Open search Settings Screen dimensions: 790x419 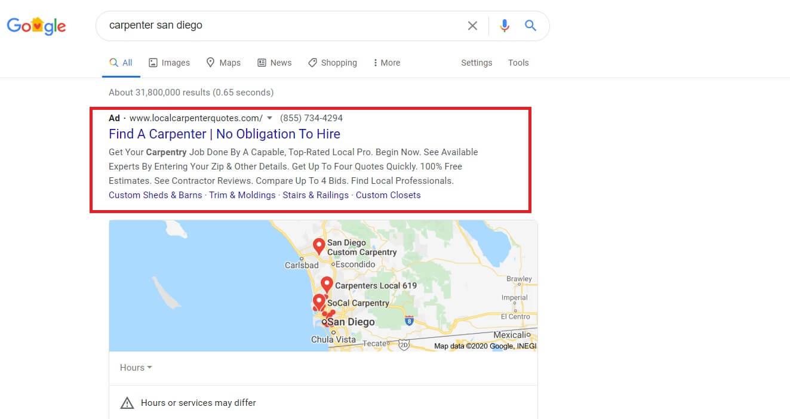(x=477, y=63)
